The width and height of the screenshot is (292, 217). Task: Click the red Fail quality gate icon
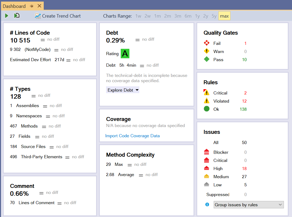pyautogui.click(x=207, y=43)
